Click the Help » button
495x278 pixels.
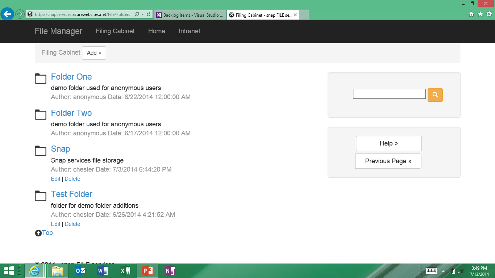pyautogui.click(x=388, y=143)
